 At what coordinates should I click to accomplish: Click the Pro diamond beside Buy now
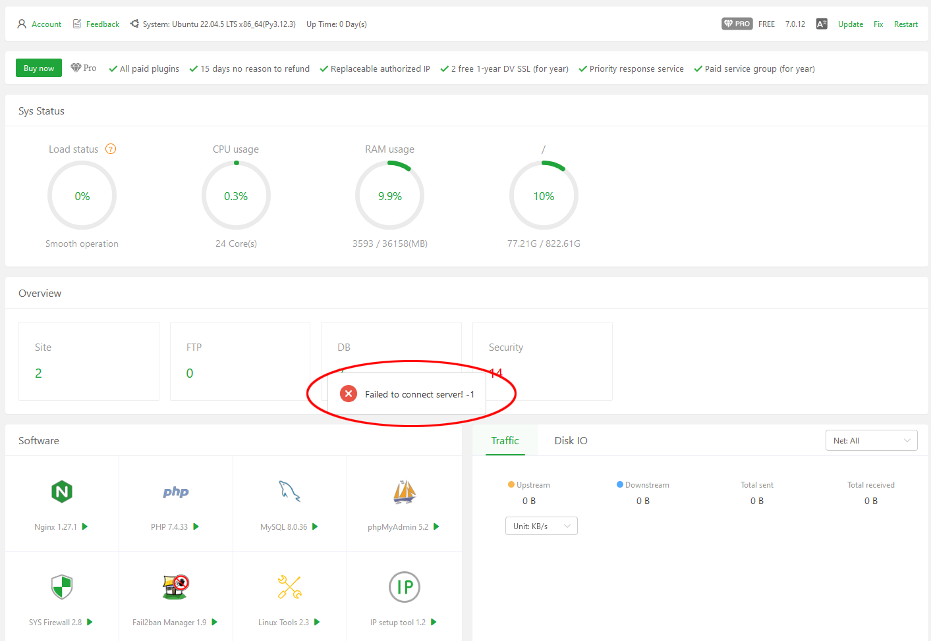pyautogui.click(x=76, y=68)
